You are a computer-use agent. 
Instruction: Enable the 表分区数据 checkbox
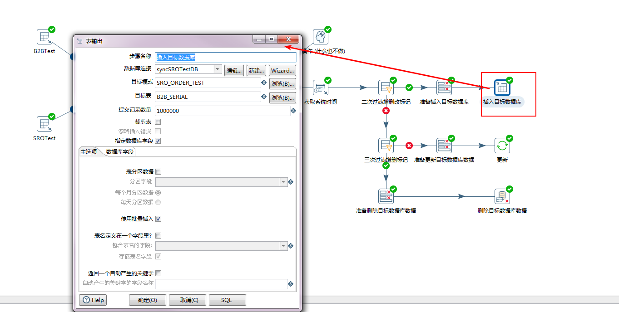[158, 171]
